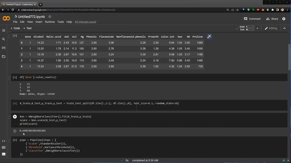Open the settings gear icon
Image resolution: width=291 pixels, height=163 pixels.
[284, 19]
